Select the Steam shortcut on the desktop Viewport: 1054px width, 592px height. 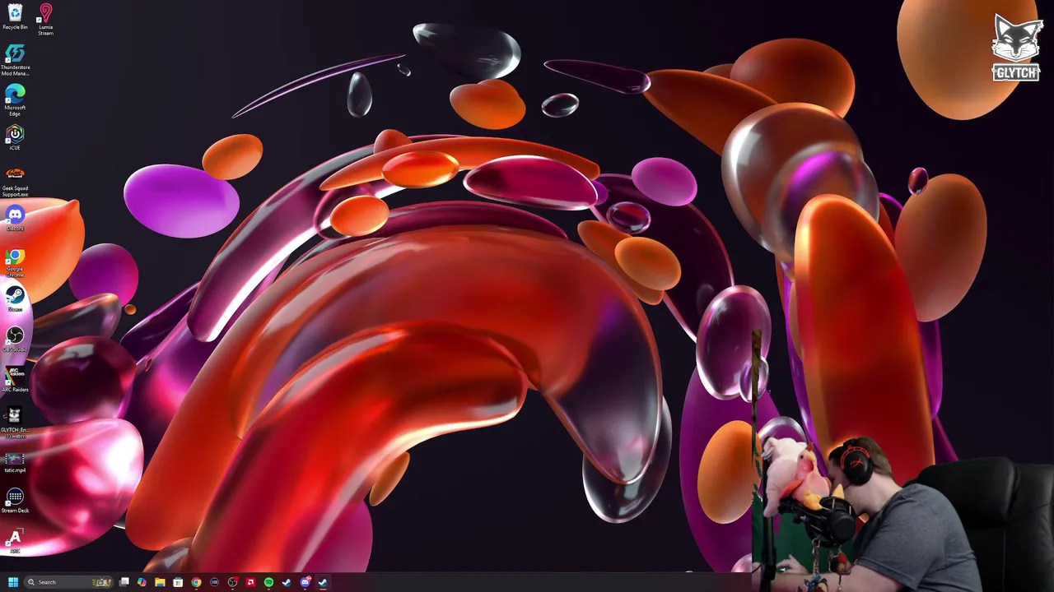click(x=15, y=298)
